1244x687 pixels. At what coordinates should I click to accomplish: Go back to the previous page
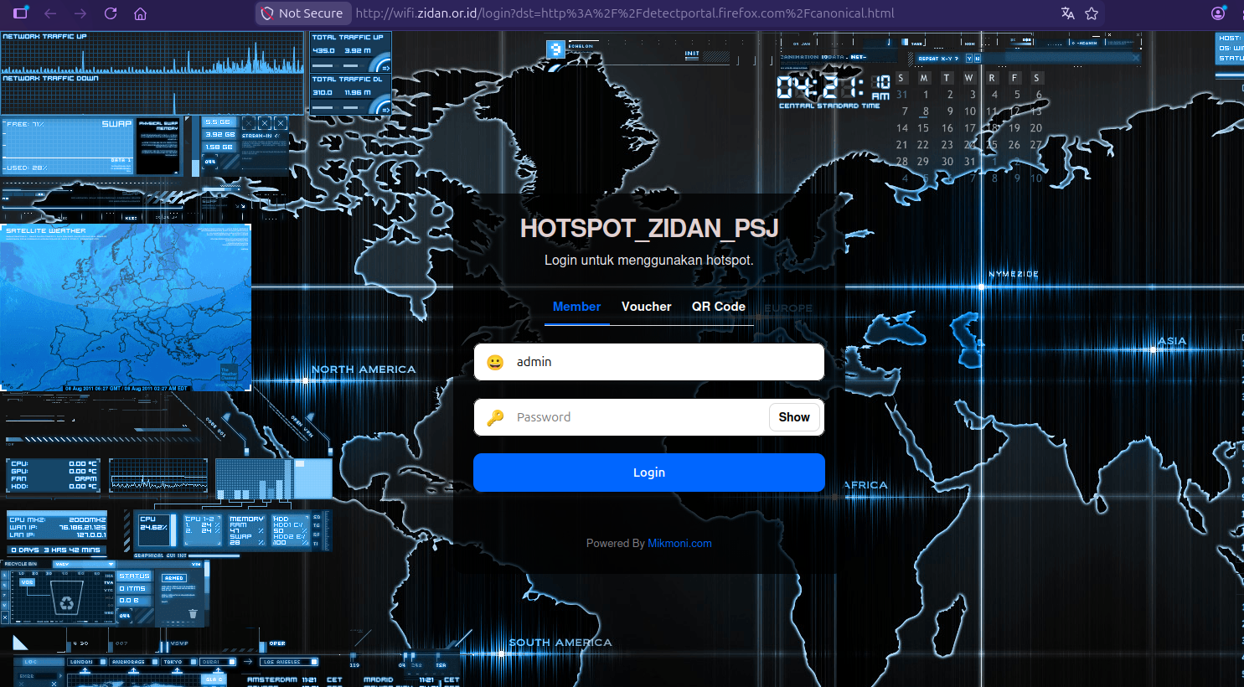click(x=50, y=13)
